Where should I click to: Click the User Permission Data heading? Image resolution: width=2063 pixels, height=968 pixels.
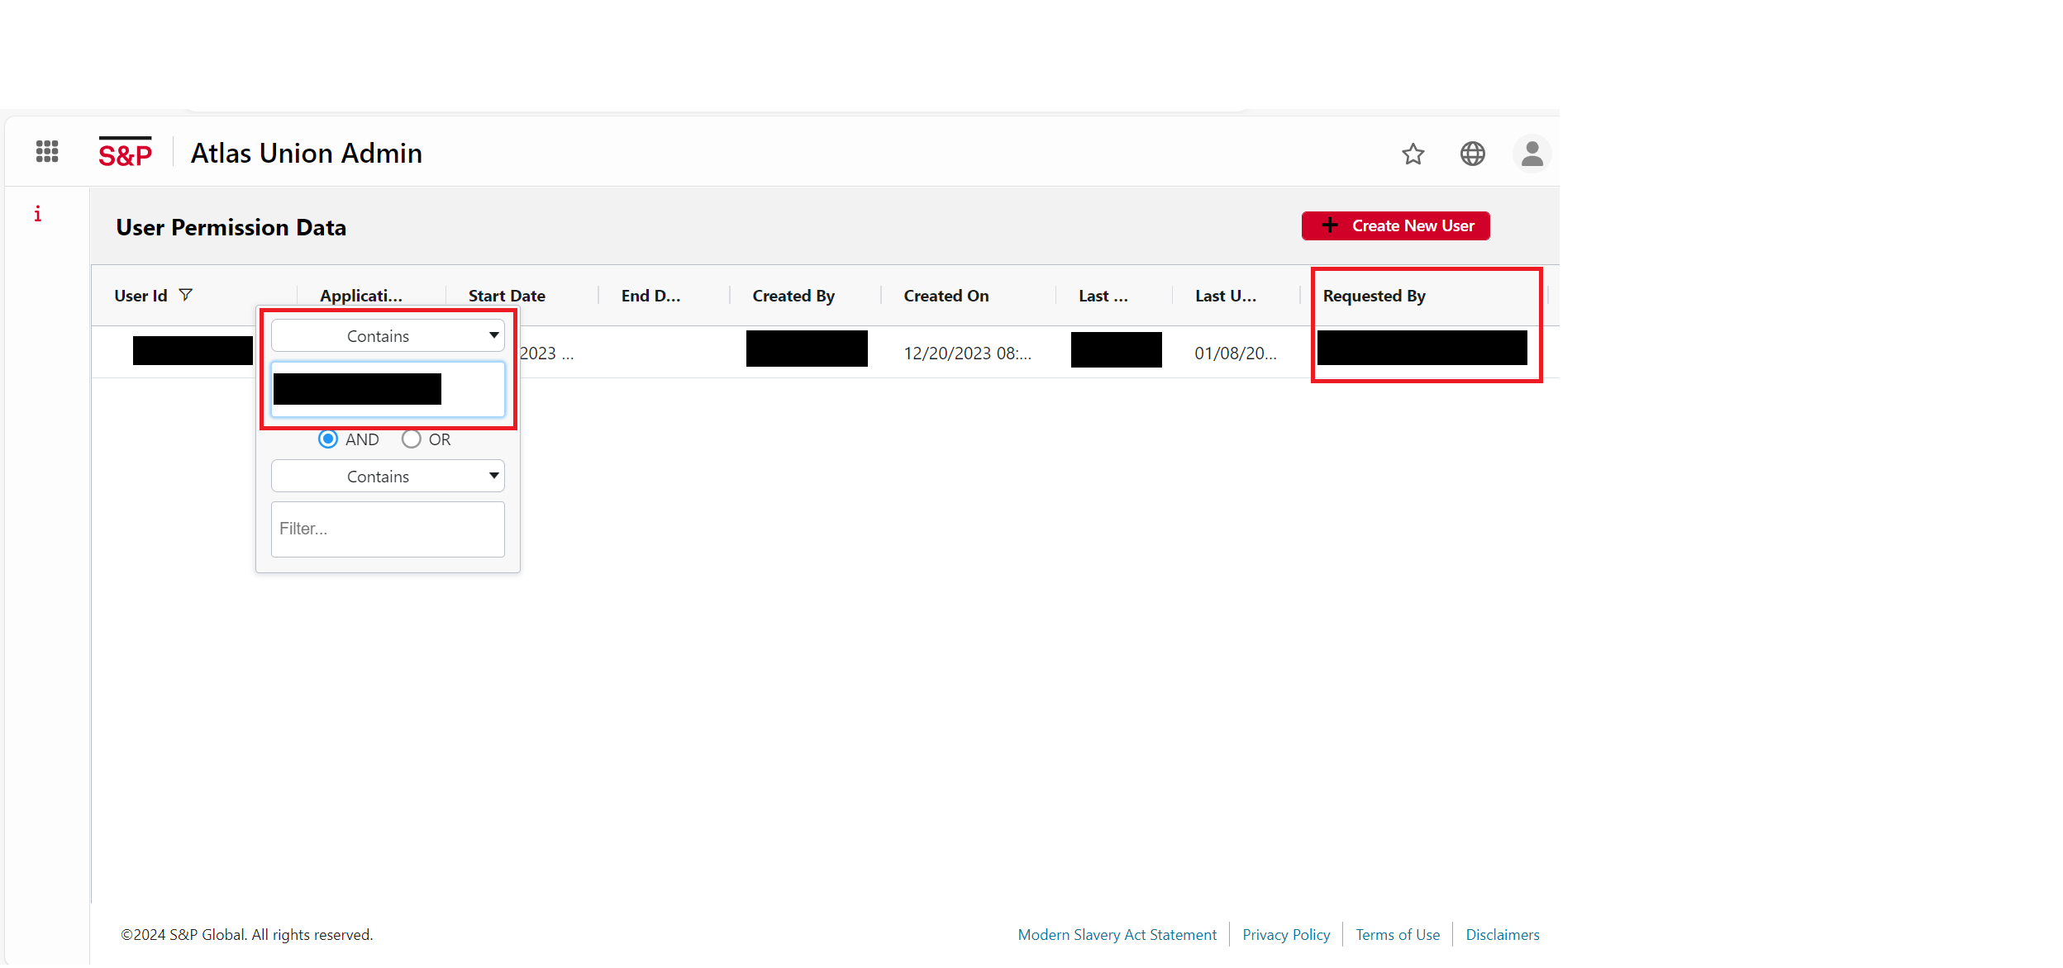[x=231, y=228]
